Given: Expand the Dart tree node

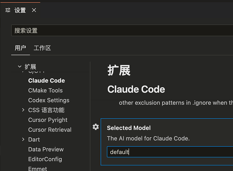Looking at the screenshot, I should tap(23, 140).
